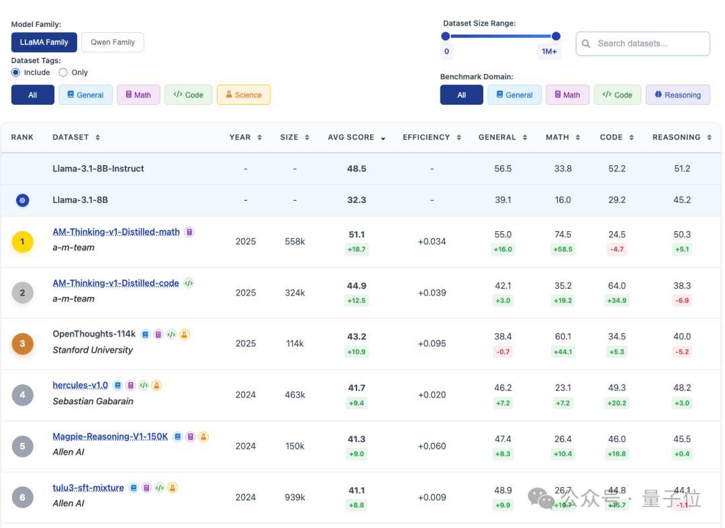Toggle Math dataset tag filter
The height and width of the screenshot is (528, 725).
coord(138,95)
